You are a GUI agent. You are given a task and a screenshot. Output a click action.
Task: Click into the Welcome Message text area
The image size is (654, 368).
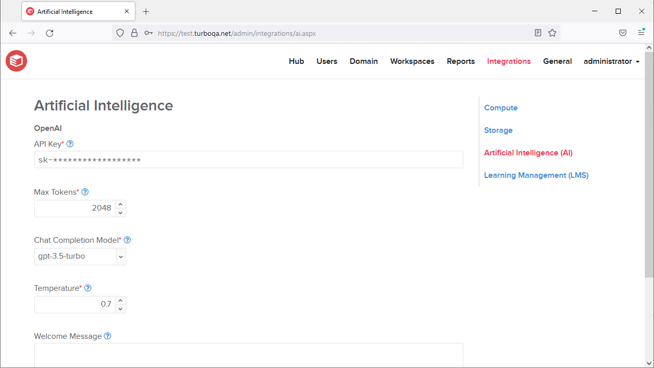click(x=249, y=355)
